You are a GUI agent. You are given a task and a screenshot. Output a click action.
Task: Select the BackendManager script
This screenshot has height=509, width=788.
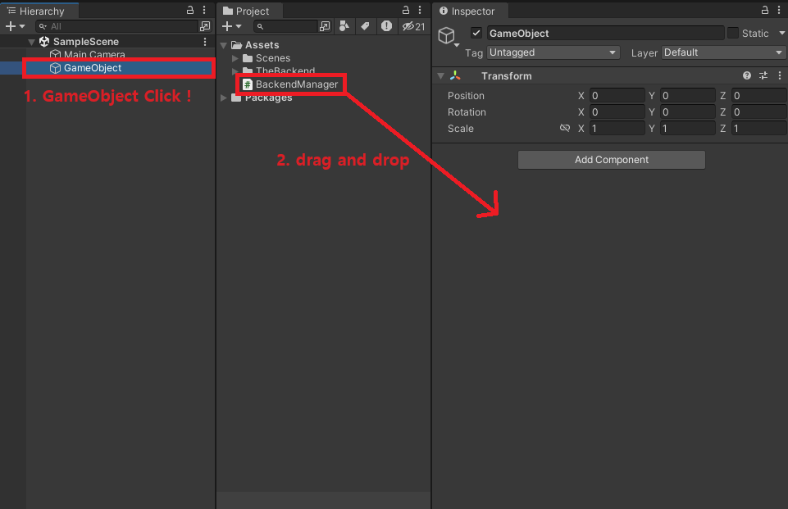click(x=297, y=84)
